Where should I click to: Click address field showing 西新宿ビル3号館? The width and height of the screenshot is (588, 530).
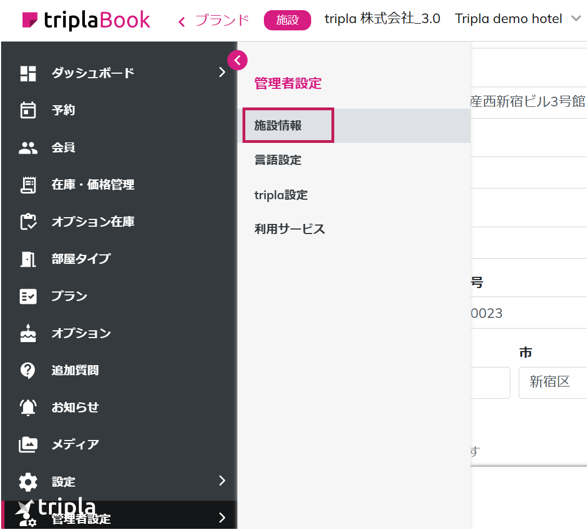pos(529,102)
